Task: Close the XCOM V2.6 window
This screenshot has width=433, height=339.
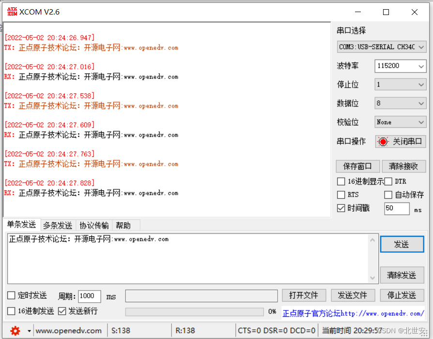Action: coord(415,12)
